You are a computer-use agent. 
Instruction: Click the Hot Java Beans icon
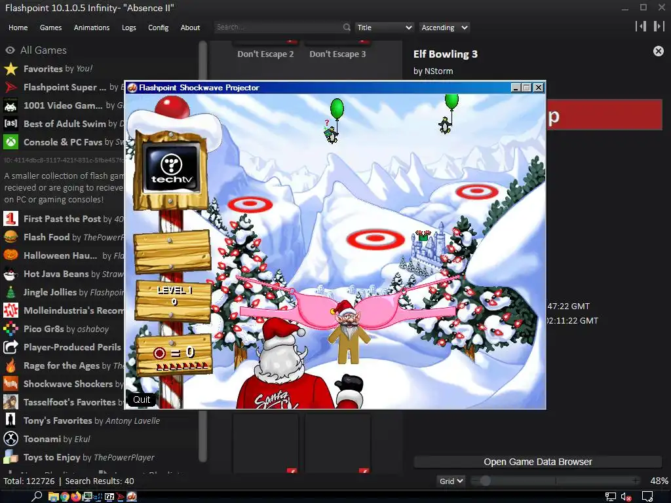(10, 274)
